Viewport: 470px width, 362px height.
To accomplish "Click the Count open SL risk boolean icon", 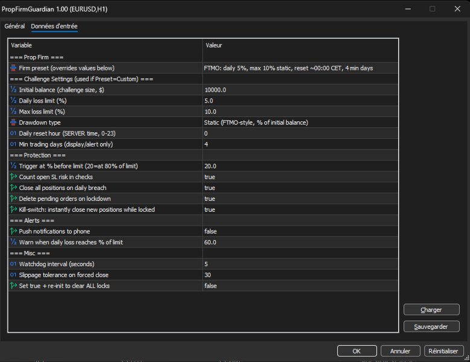I will (13, 177).
